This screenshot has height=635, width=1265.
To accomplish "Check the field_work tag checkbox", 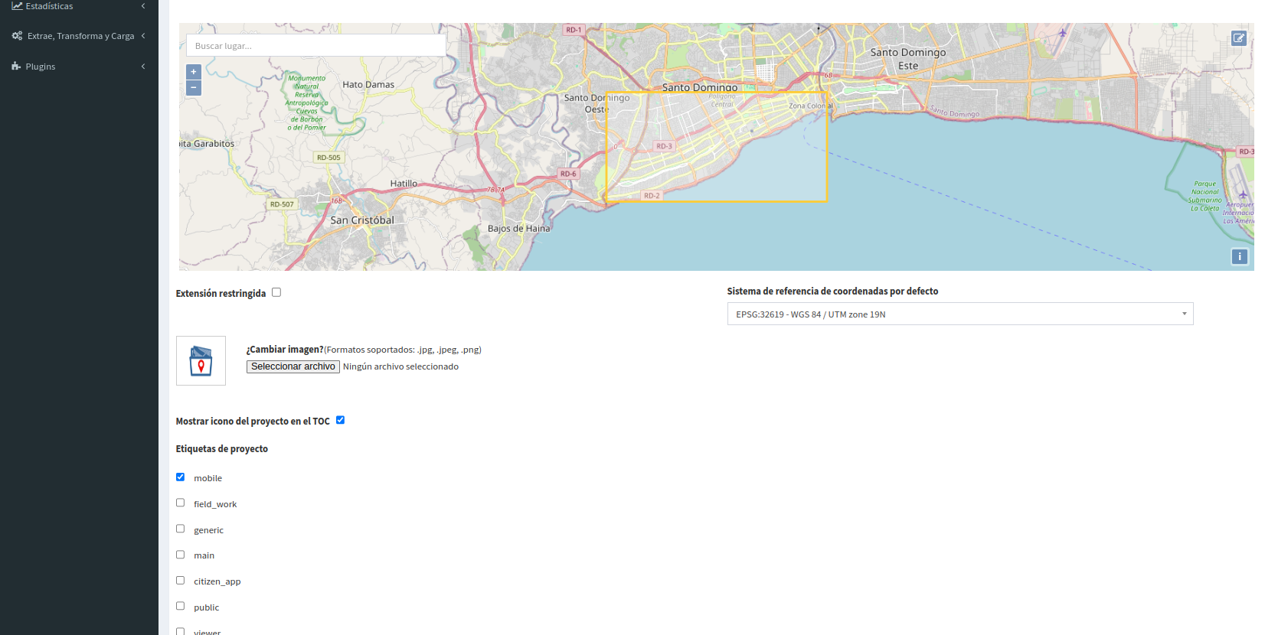I will tap(181, 503).
